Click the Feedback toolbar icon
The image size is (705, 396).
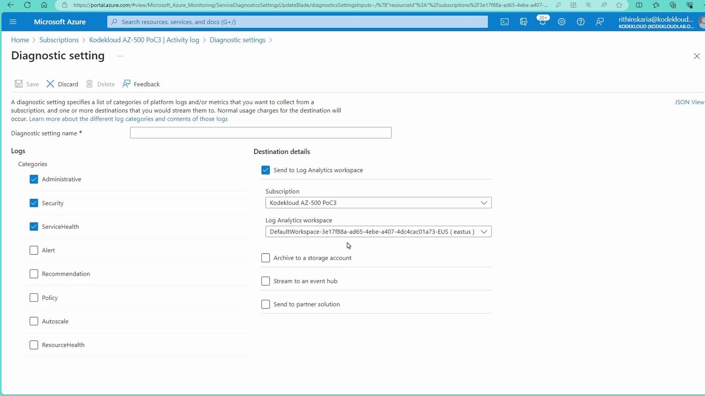coord(126,84)
